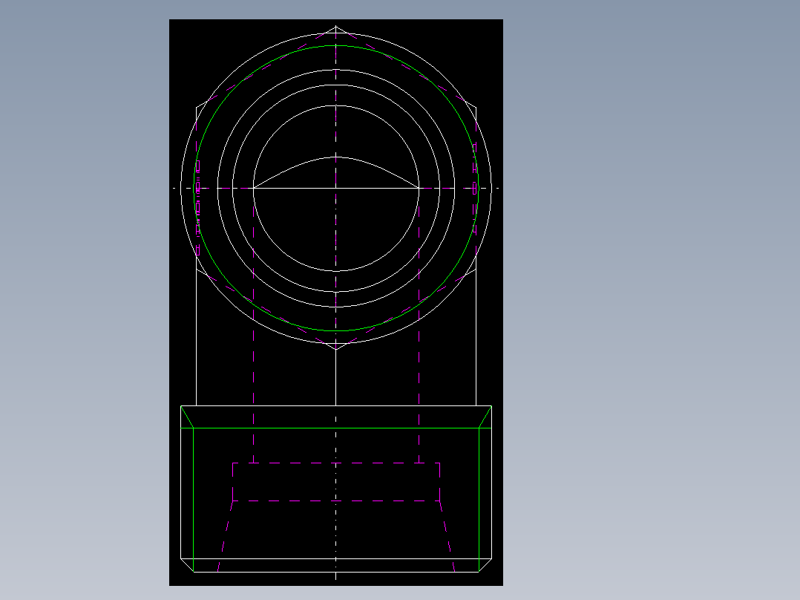Select the green chamfer line at top-right block corner
Viewport: 800px width, 600px height.
tap(485, 417)
